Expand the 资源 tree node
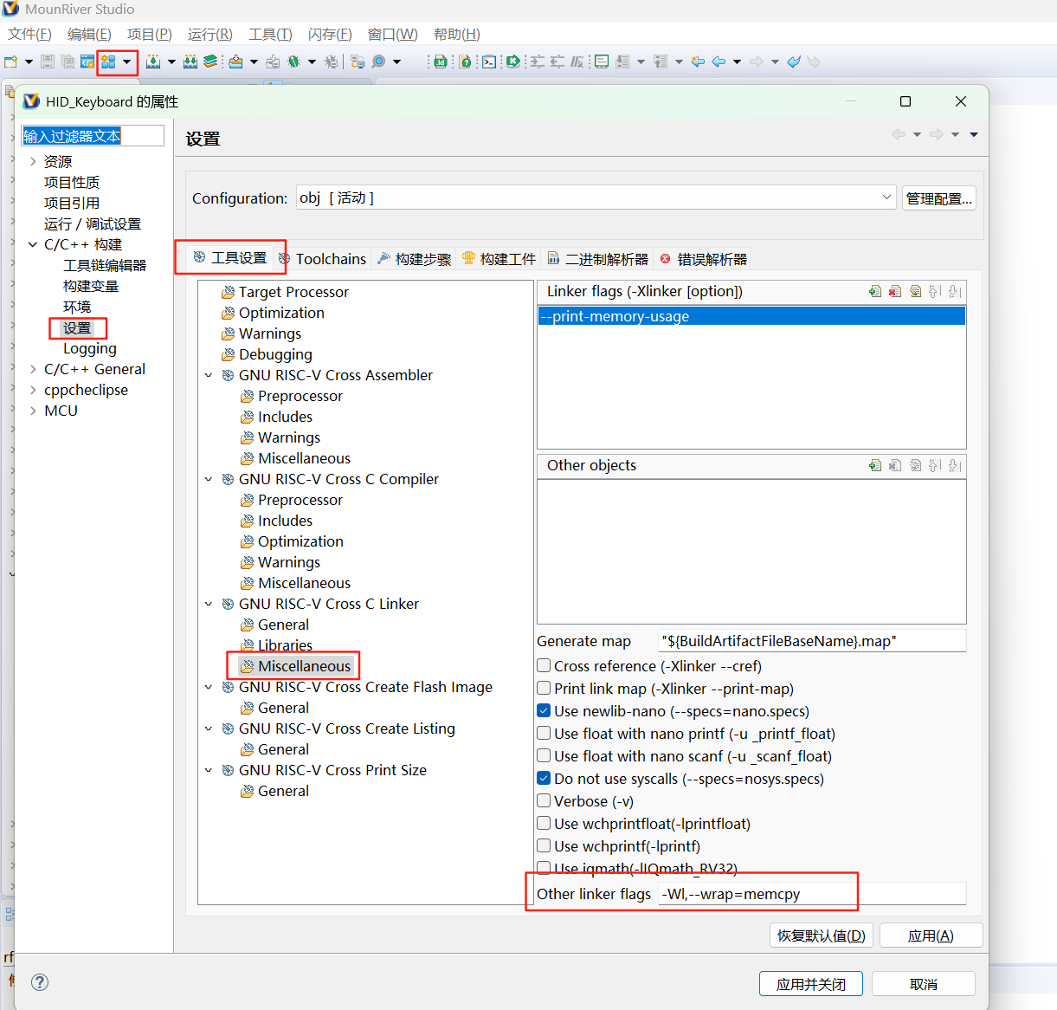 click(x=33, y=161)
